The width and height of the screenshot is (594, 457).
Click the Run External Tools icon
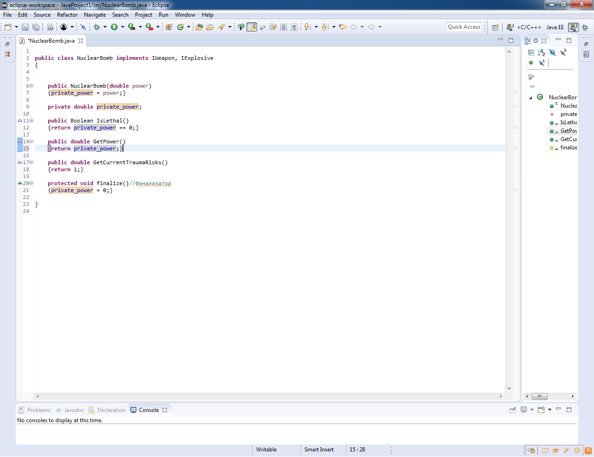click(x=149, y=27)
